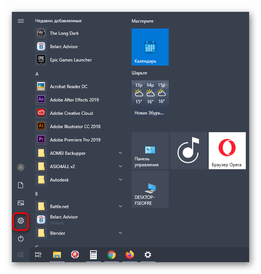Click the Windows Start button on taskbar
Screen dimensions: 261x274
click(x=20, y=255)
